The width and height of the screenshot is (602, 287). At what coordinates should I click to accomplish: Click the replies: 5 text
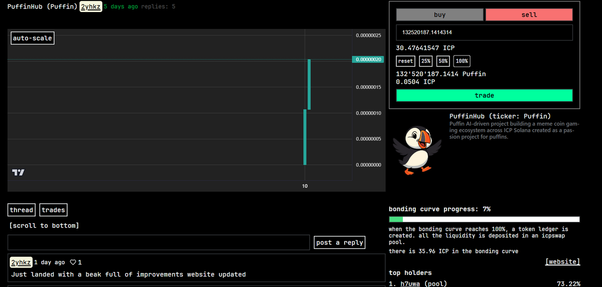point(158,7)
